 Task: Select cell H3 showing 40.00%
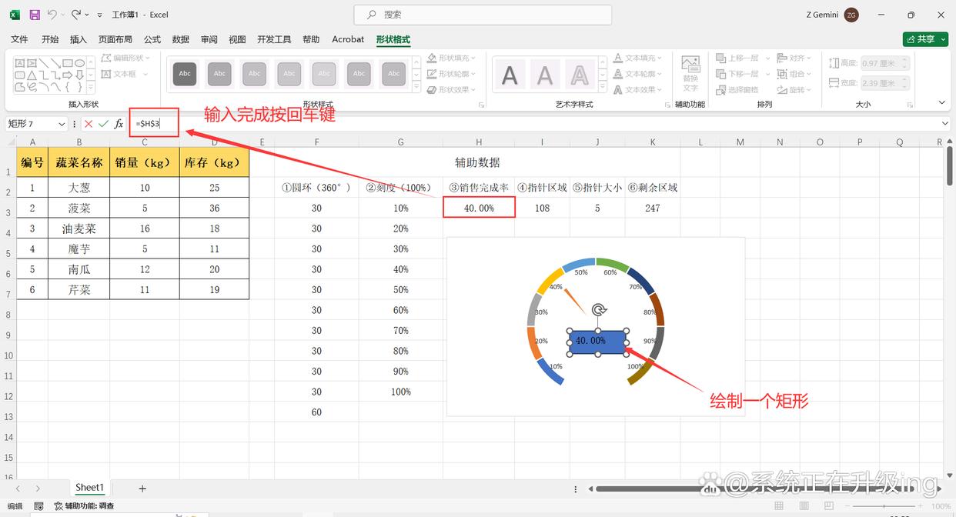[x=479, y=208]
